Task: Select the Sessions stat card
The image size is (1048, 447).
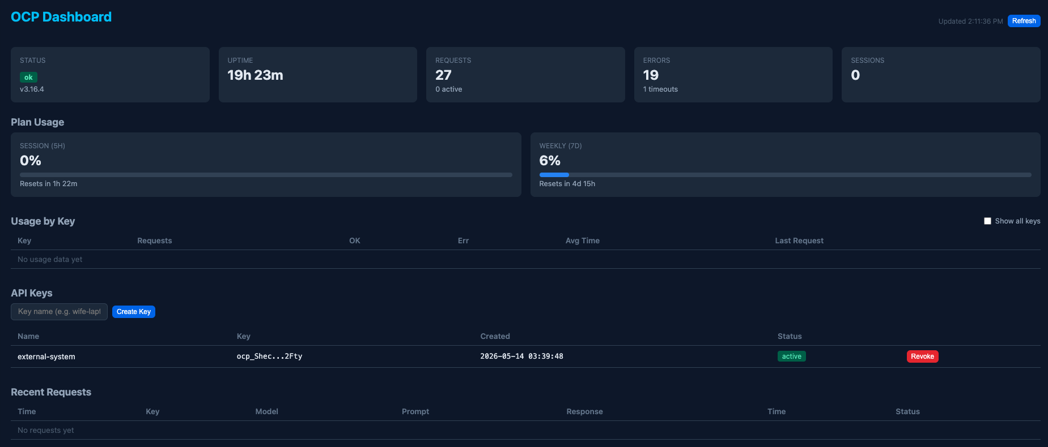Action: pyautogui.click(x=941, y=75)
